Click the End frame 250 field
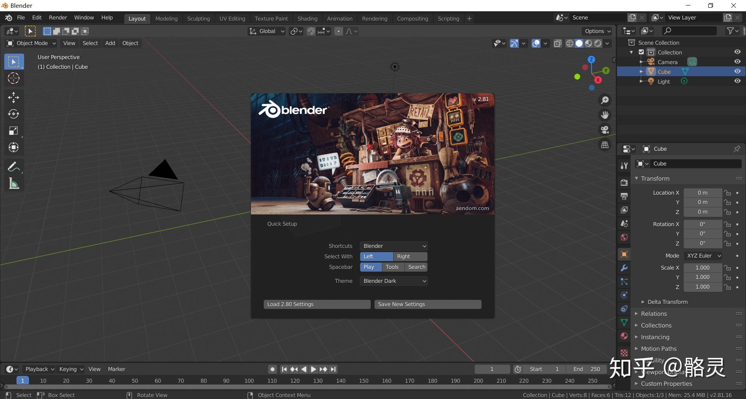The width and height of the screenshot is (746, 399). pyautogui.click(x=587, y=369)
